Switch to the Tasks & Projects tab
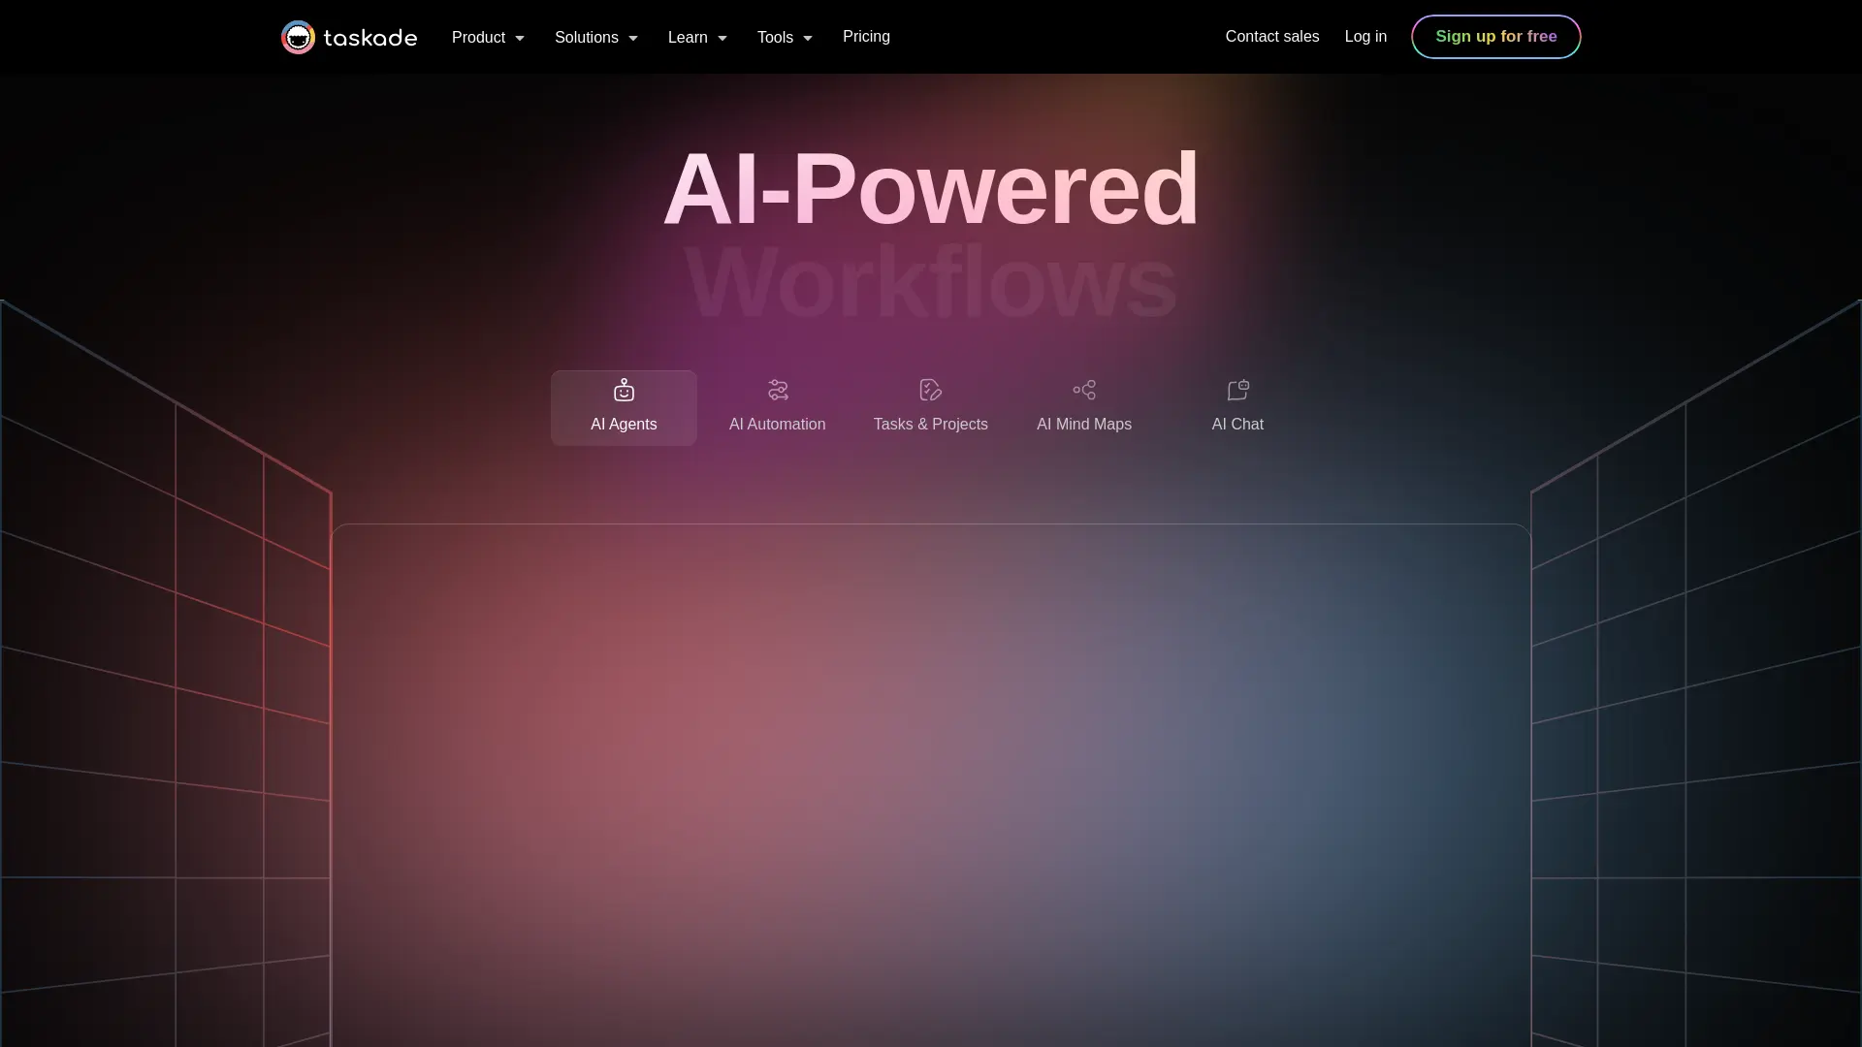 pos(930,407)
